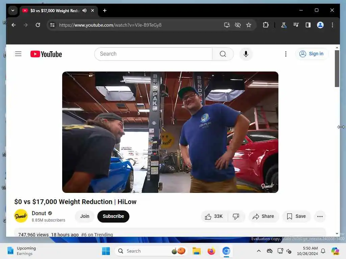Open the Donut channel avatar
Viewport: 346px width, 259px height.
coord(21,216)
